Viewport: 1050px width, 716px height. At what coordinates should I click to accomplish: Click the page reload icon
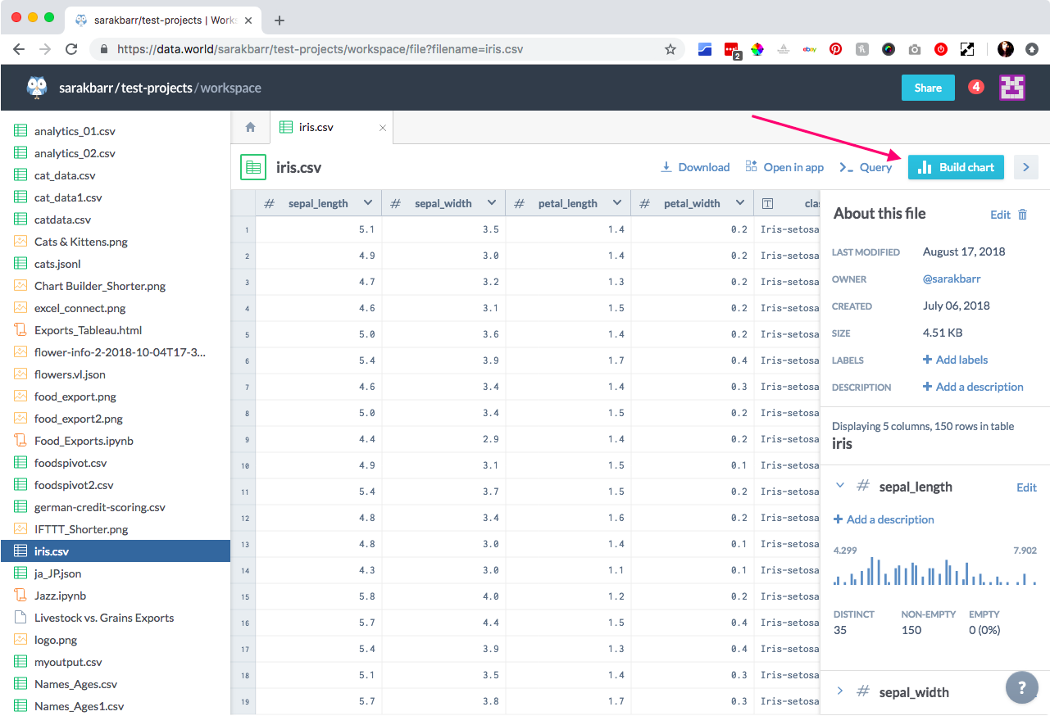coord(70,49)
